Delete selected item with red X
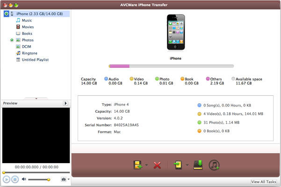281x187 pixels. coord(157,165)
